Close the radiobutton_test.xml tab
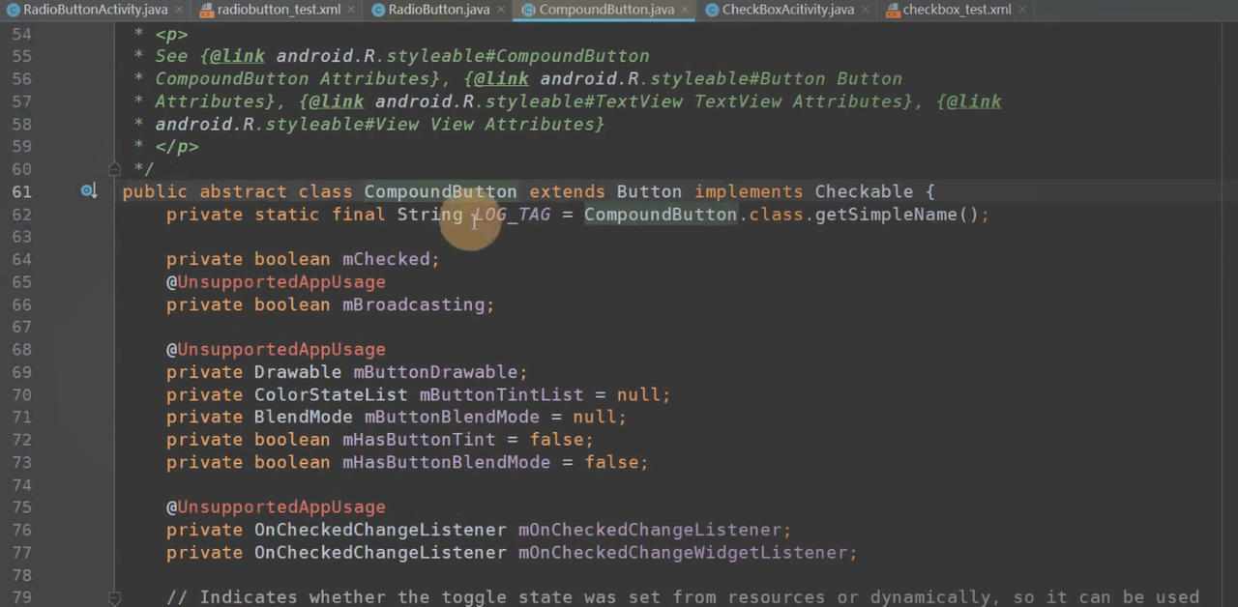The image size is (1238, 607). (x=353, y=10)
